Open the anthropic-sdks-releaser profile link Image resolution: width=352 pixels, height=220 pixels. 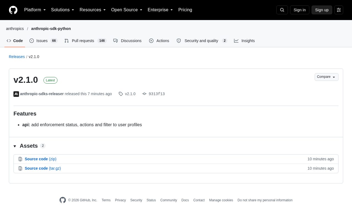pos(42,94)
